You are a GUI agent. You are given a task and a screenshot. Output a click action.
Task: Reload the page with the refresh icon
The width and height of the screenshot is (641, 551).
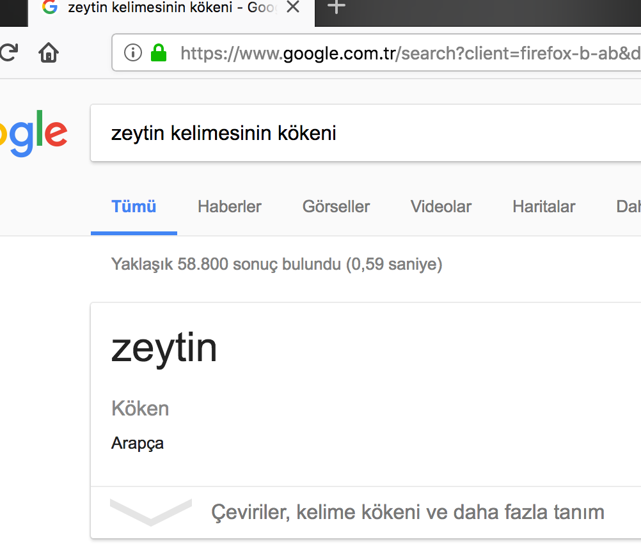coord(8,52)
